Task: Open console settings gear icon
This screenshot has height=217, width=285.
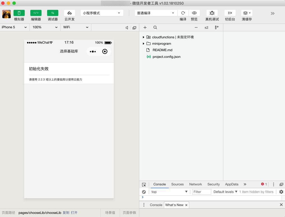Action: 281,192
